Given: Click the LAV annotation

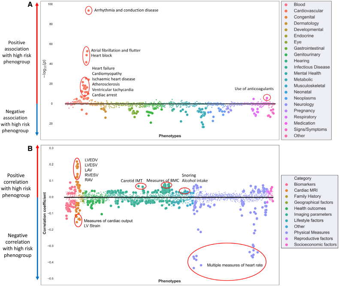Looking at the screenshot, I should tap(88, 170).
